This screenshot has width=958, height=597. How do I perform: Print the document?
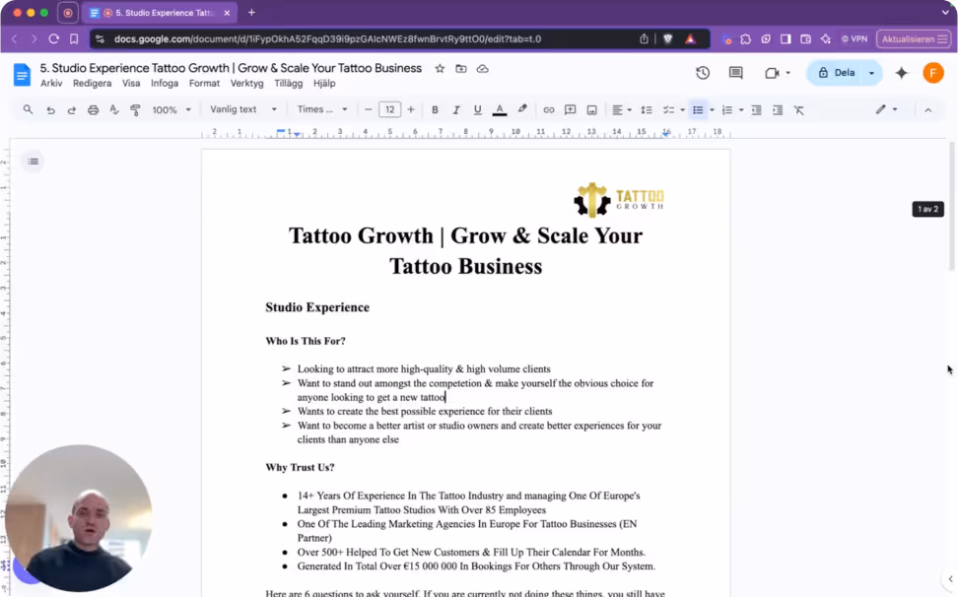pos(93,110)
